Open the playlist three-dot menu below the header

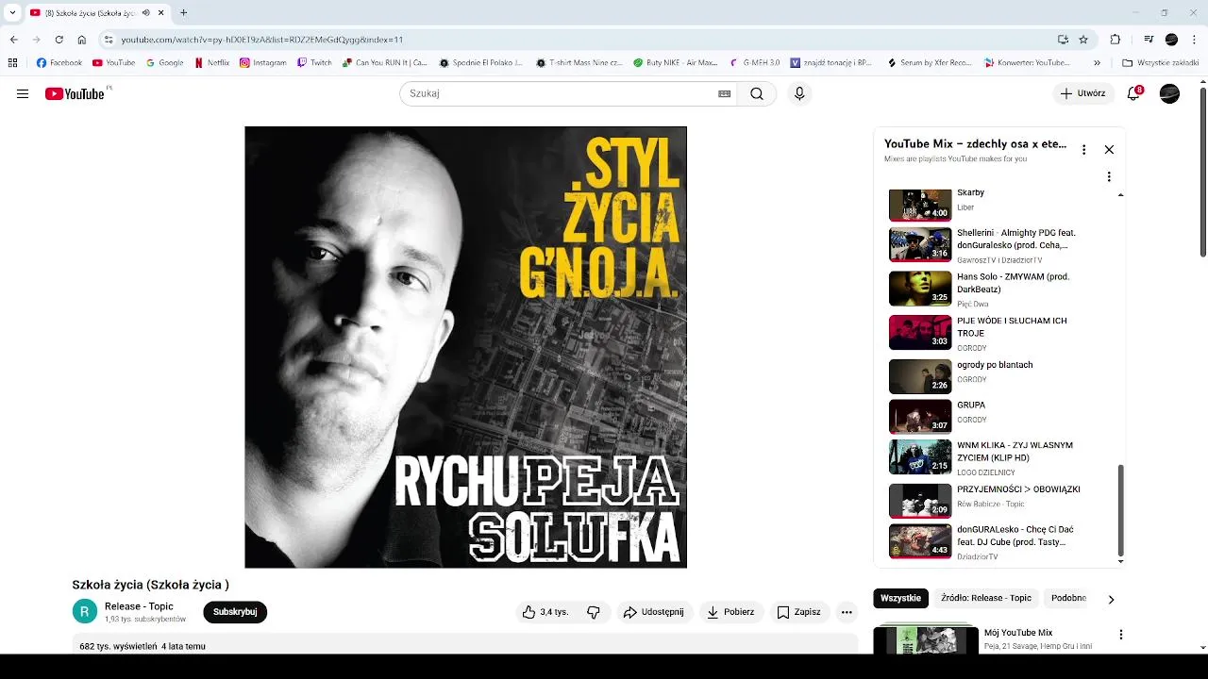[x=1109, y=176]
